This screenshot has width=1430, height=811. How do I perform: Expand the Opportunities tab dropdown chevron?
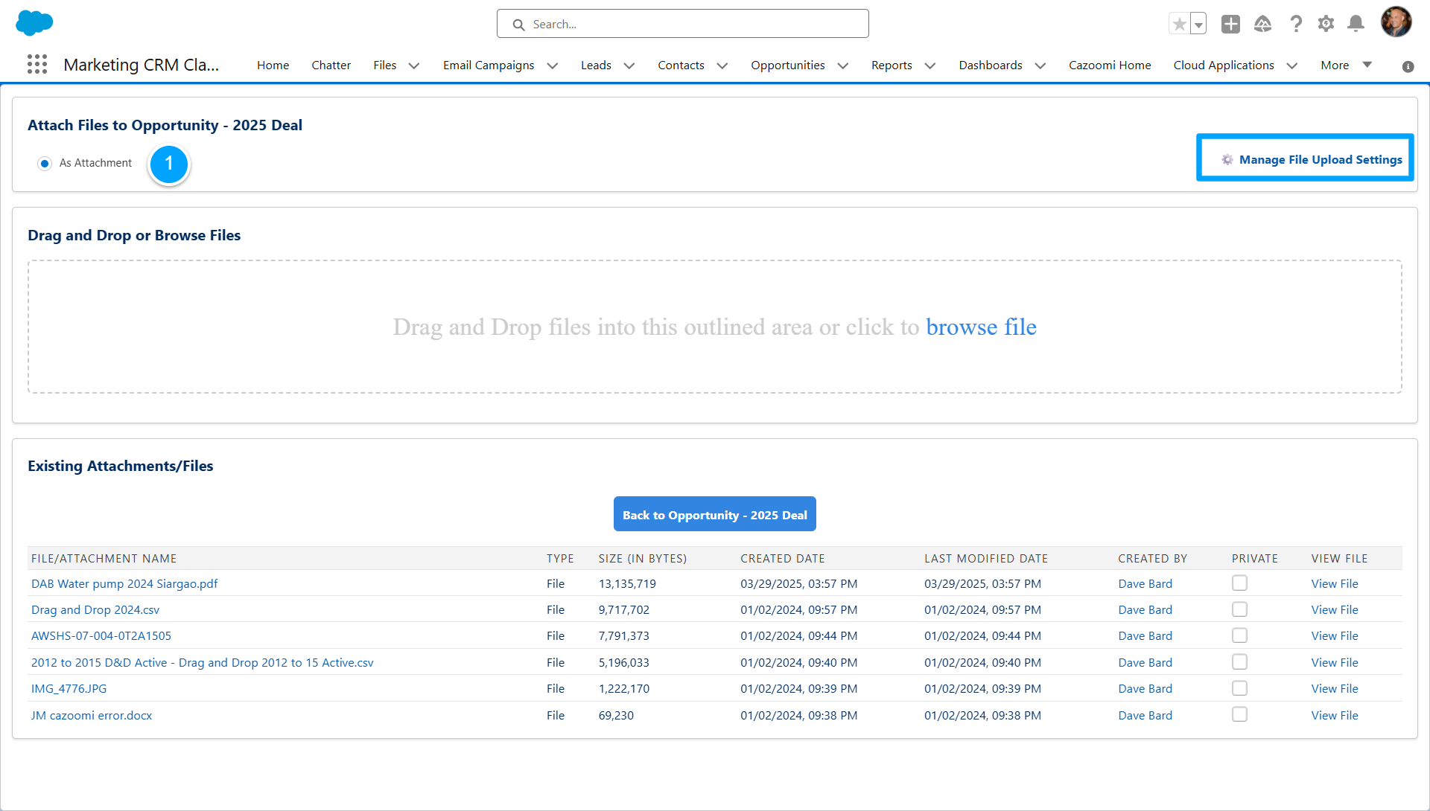pyautogui.click(x=843, y=65)
